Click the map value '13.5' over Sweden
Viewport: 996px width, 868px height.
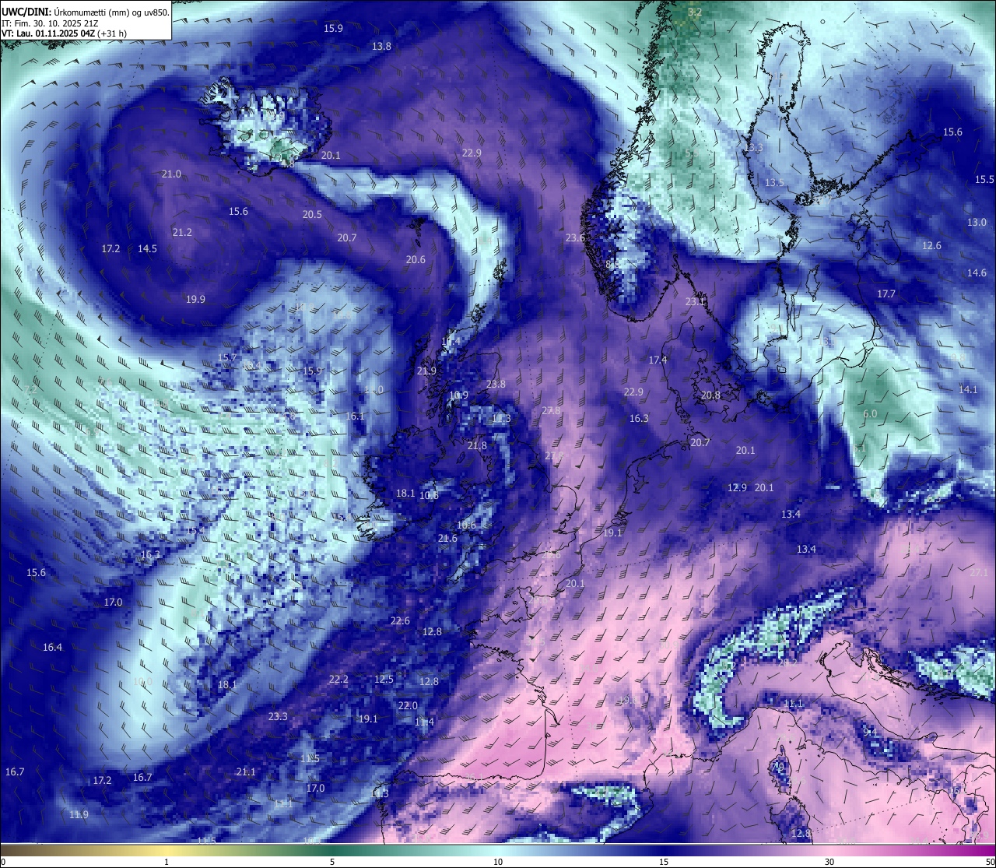coord(774,183)
